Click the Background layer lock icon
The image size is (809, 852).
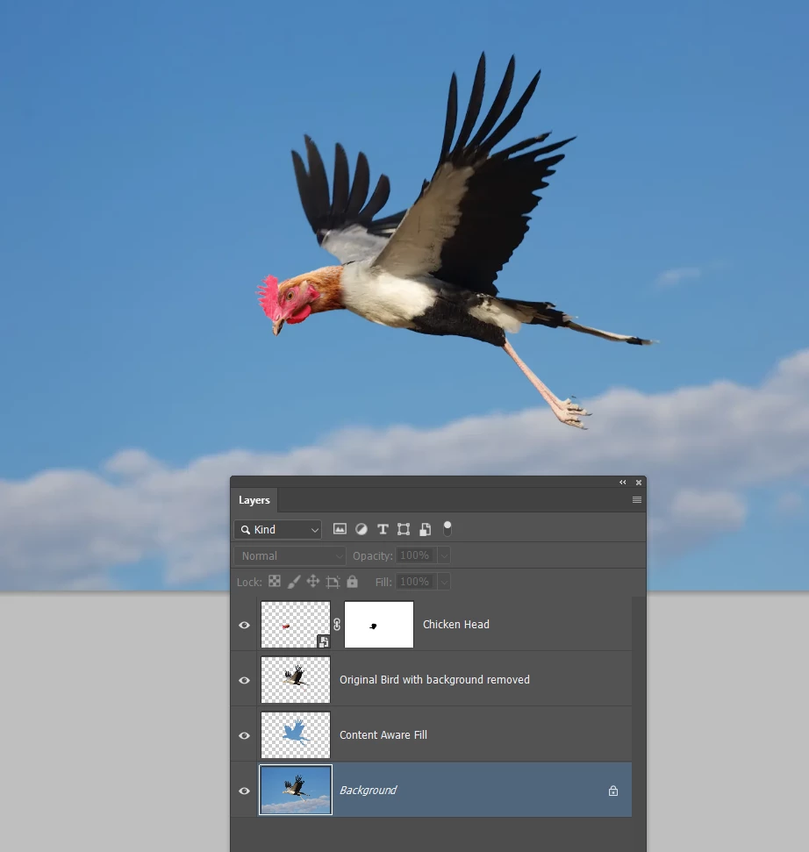[612, 791]
